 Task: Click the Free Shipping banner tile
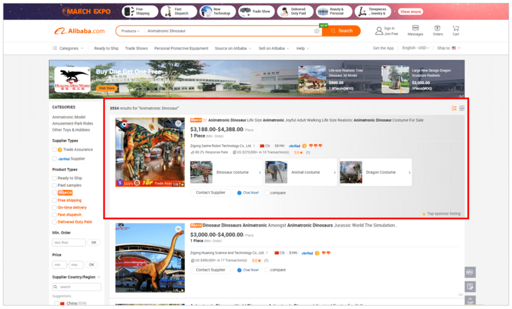pos(140,11)
